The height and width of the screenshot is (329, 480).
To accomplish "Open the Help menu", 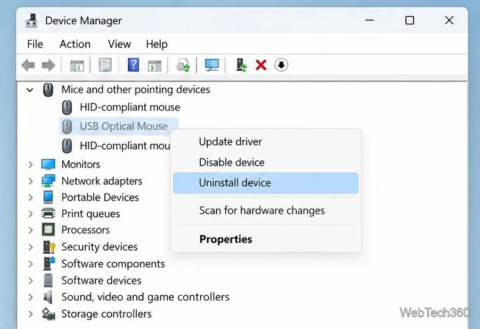I will pyautogui.click(x=156, y=44).
